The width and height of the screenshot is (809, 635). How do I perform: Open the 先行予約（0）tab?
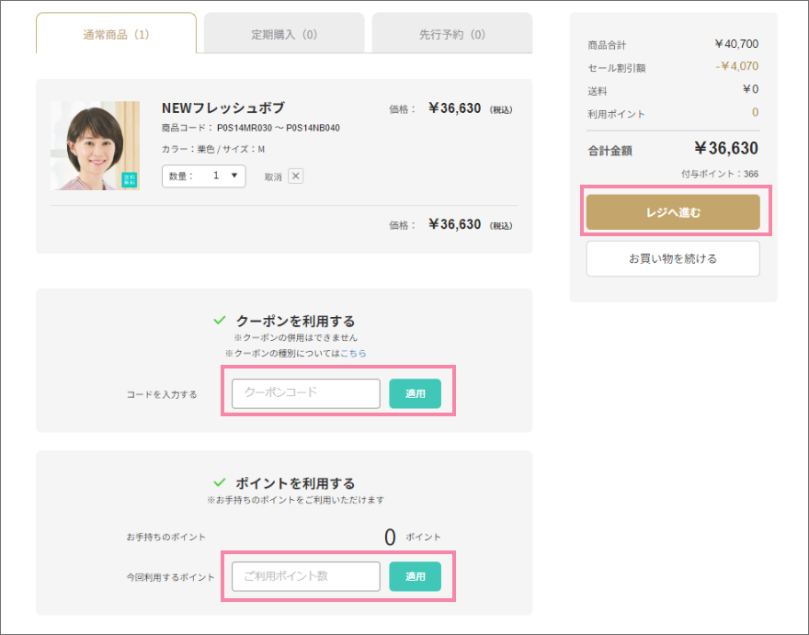451,31
